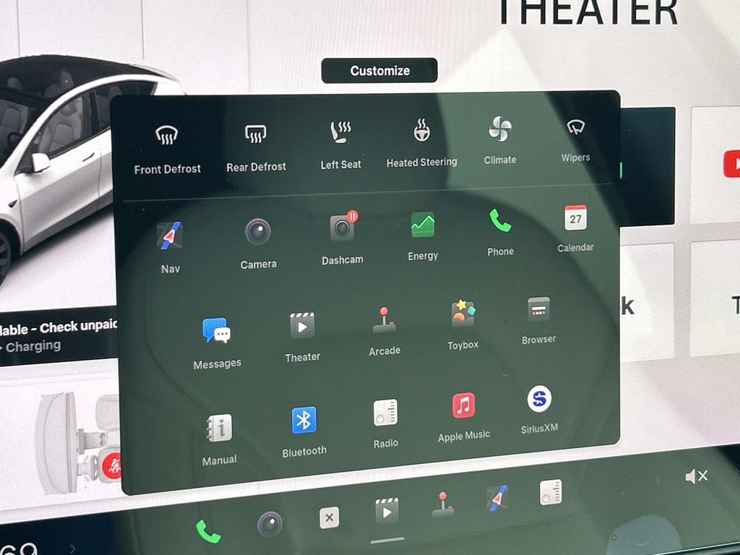Open the Apple Music app
This screenshot has height=555, width=740.
tap(463, 405)
